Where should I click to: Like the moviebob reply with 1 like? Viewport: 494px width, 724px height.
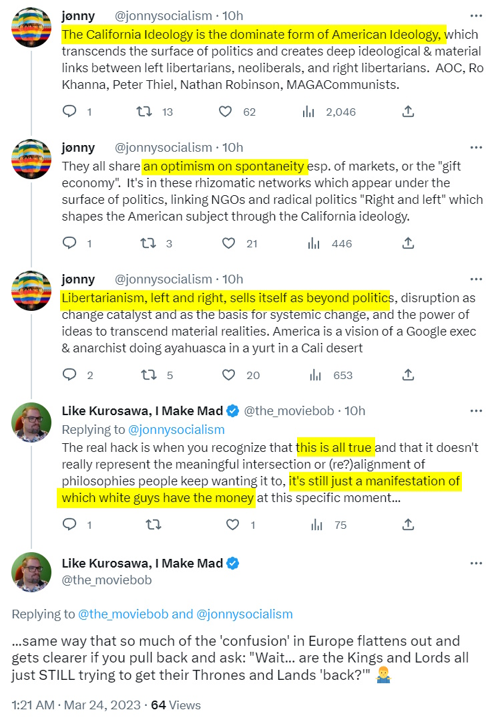(232, 525)
